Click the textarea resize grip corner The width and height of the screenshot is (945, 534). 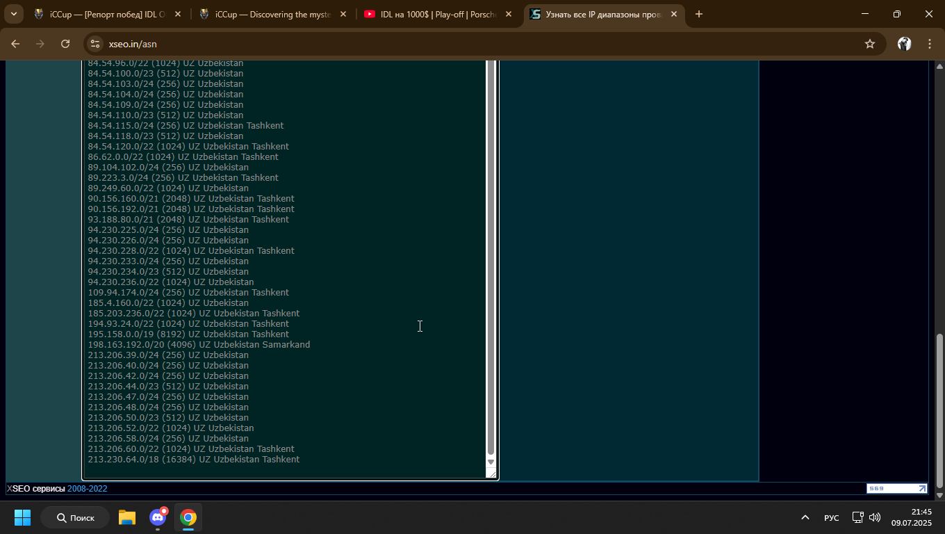click(492, 474)
